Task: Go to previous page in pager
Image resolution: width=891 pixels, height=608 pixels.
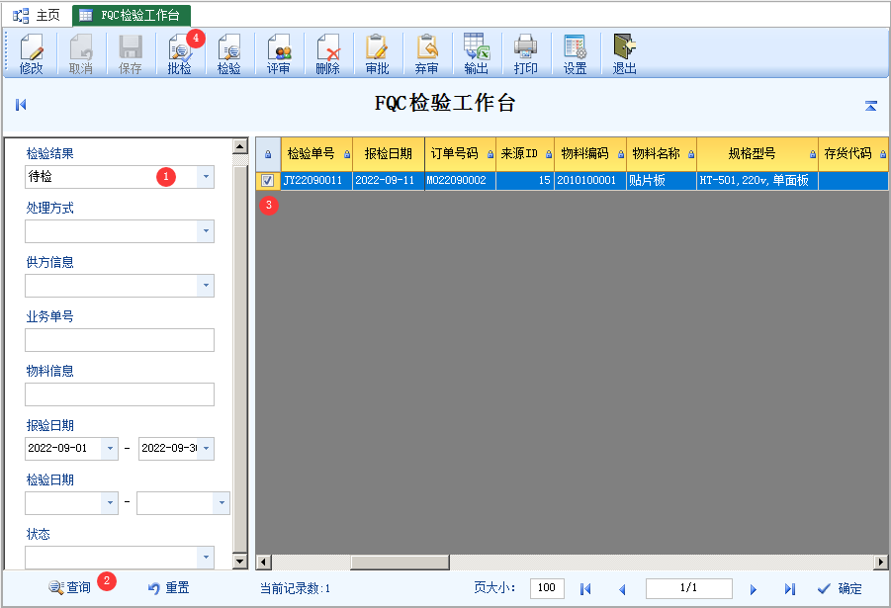Action: (622, 589)
